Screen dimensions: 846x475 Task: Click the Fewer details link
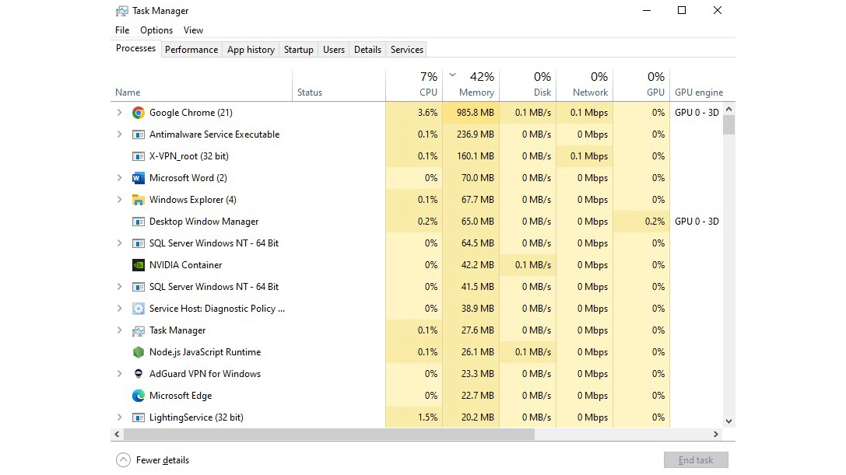[163, 460]
